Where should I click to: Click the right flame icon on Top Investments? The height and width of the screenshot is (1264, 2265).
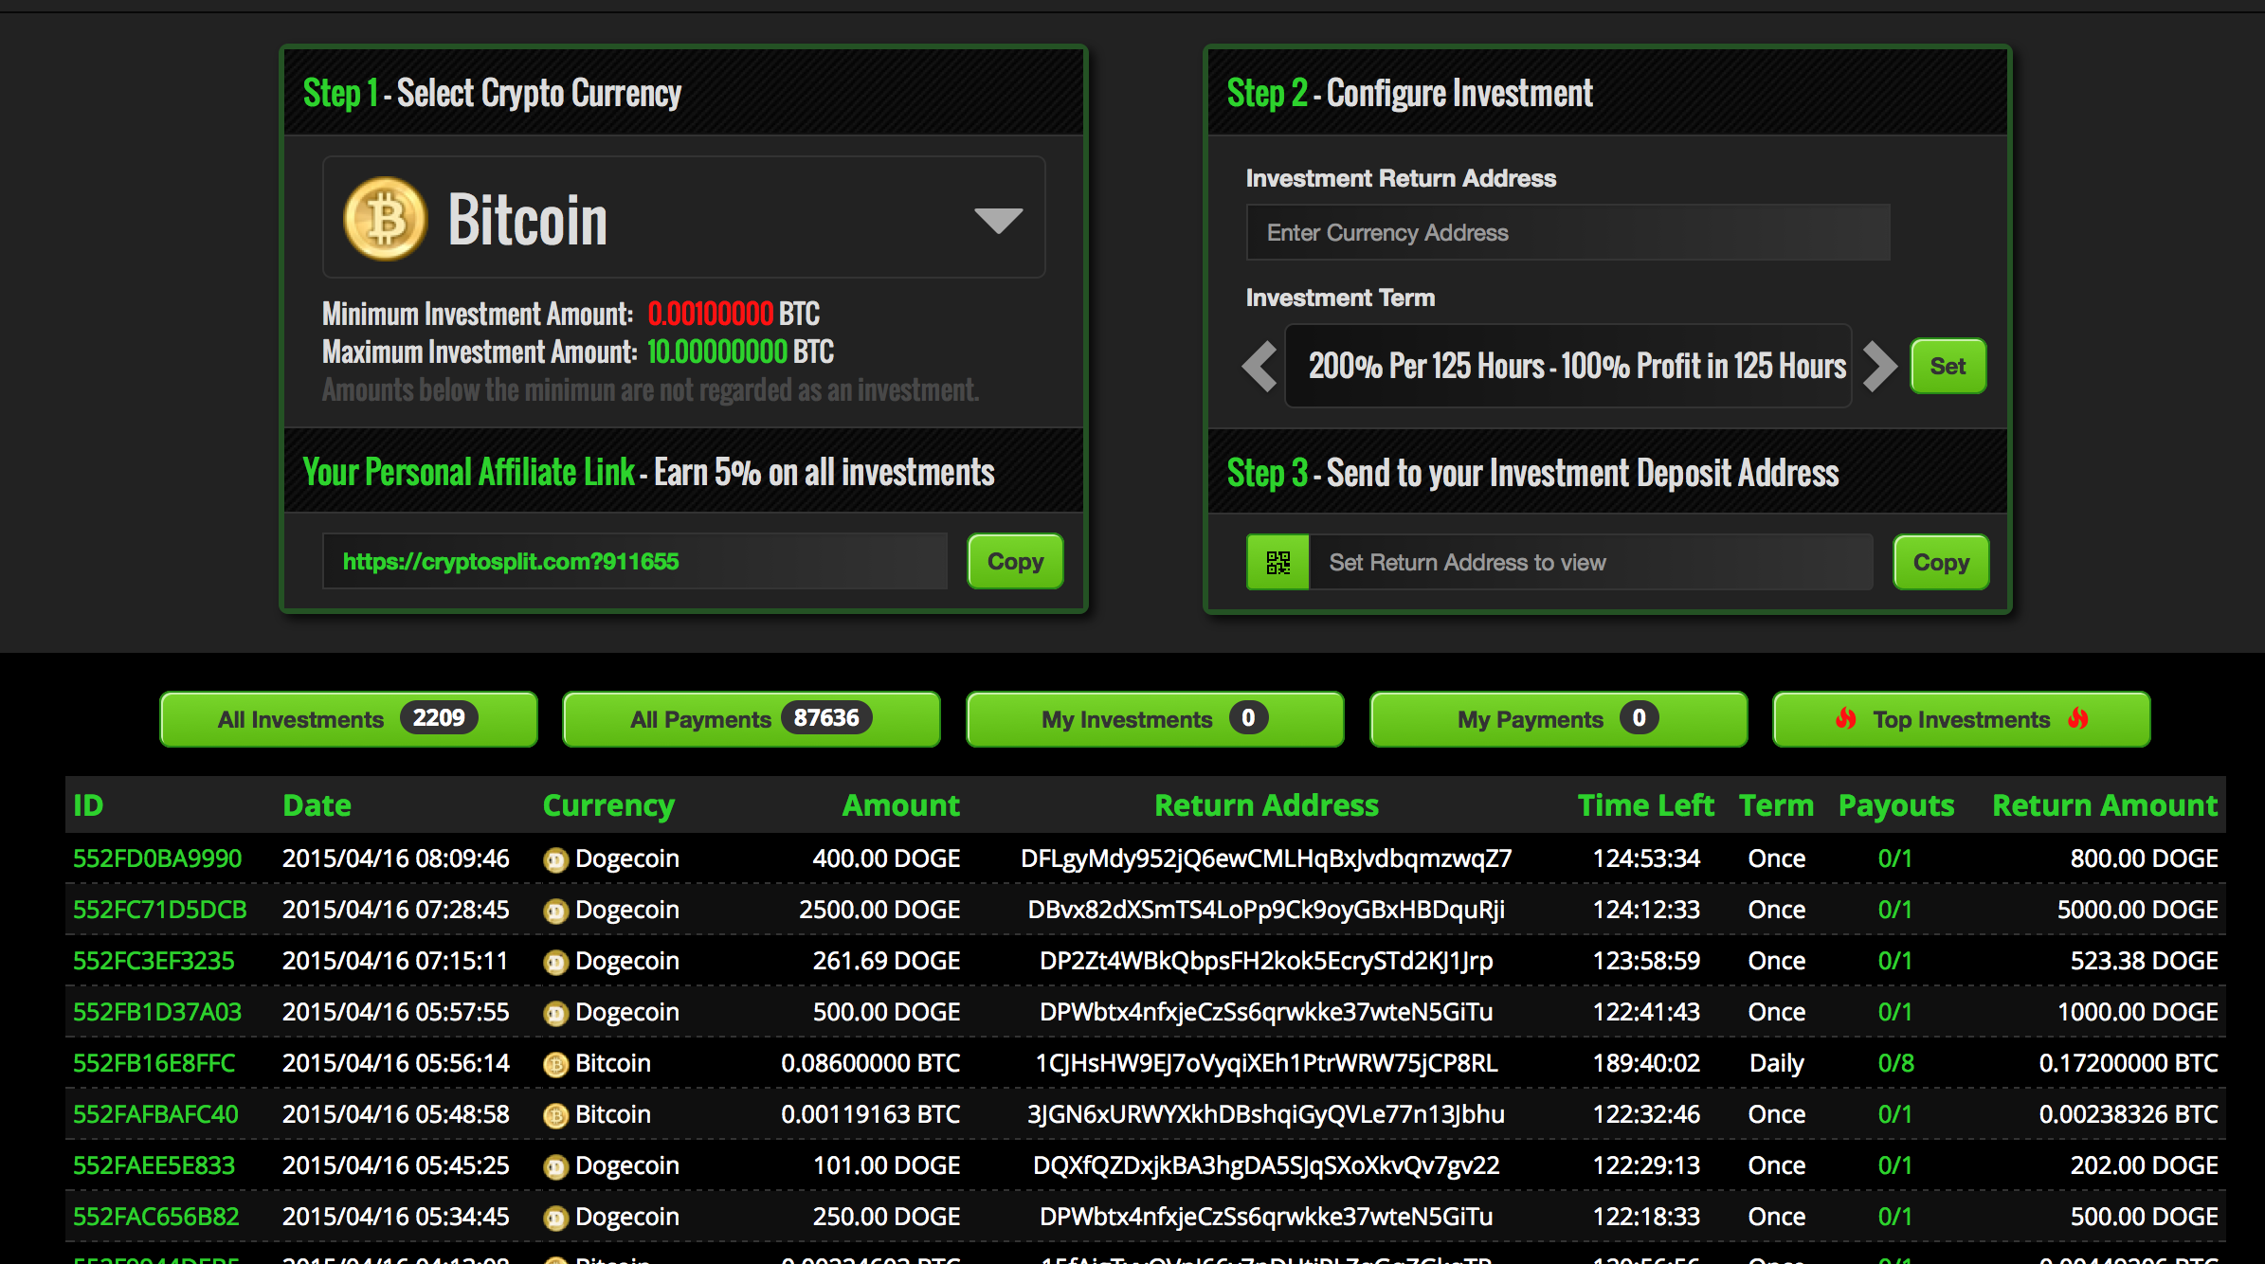point(2078,718)
